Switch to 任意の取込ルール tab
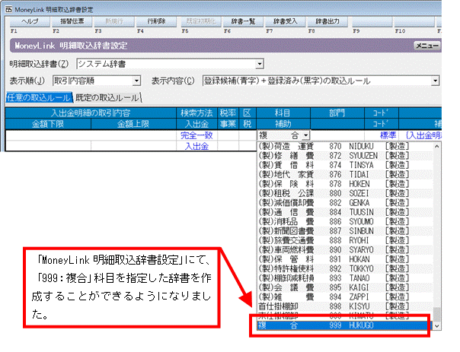 tap(39, 97)
